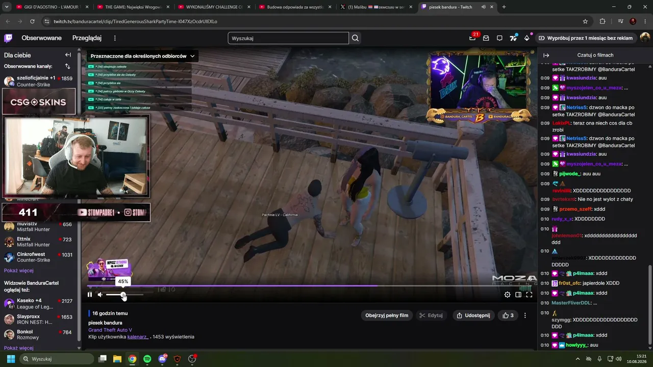Expand the audience restriction dropdown

coord(142,56)
